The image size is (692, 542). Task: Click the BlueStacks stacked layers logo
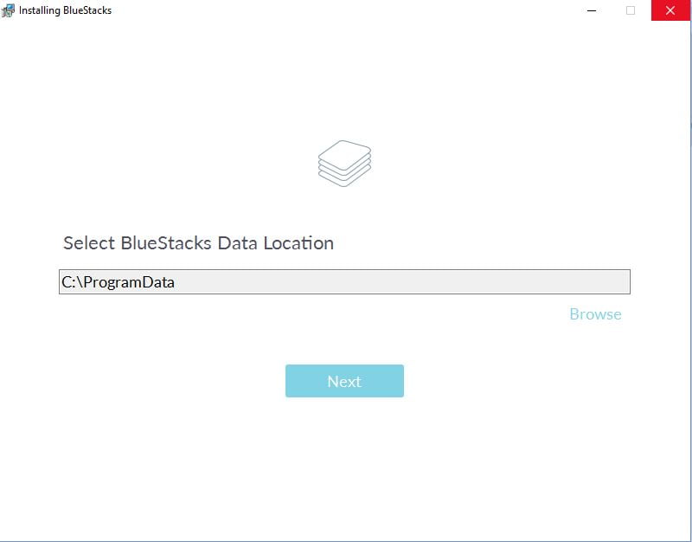(x=344, y=164)
